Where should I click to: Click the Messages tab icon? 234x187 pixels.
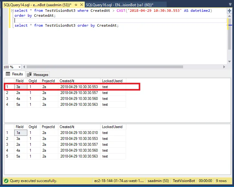coord(29,74)
